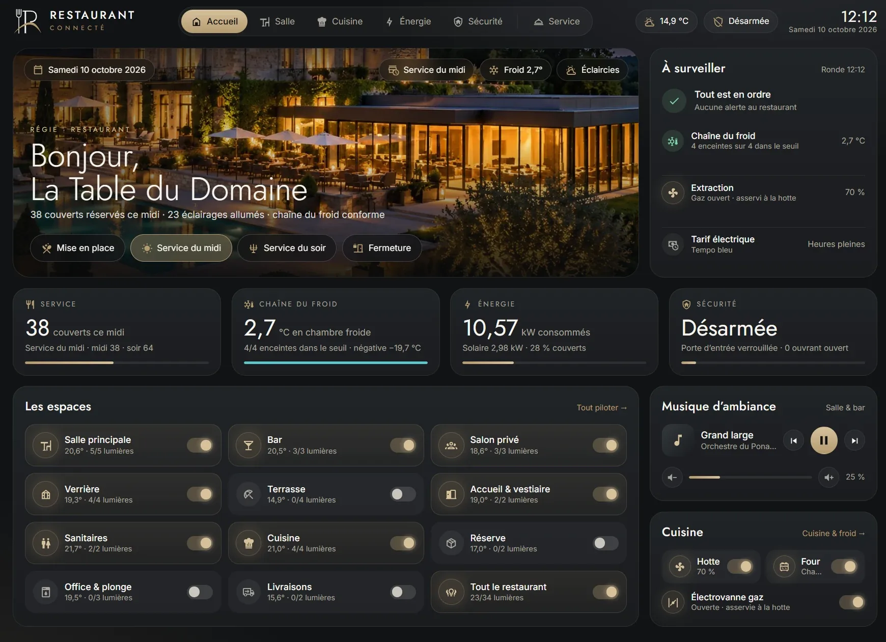The height and width of the screenshot is (642, 886).
Task: Turn off Salle principale lights toggle
Action: (x=200, y=445)
